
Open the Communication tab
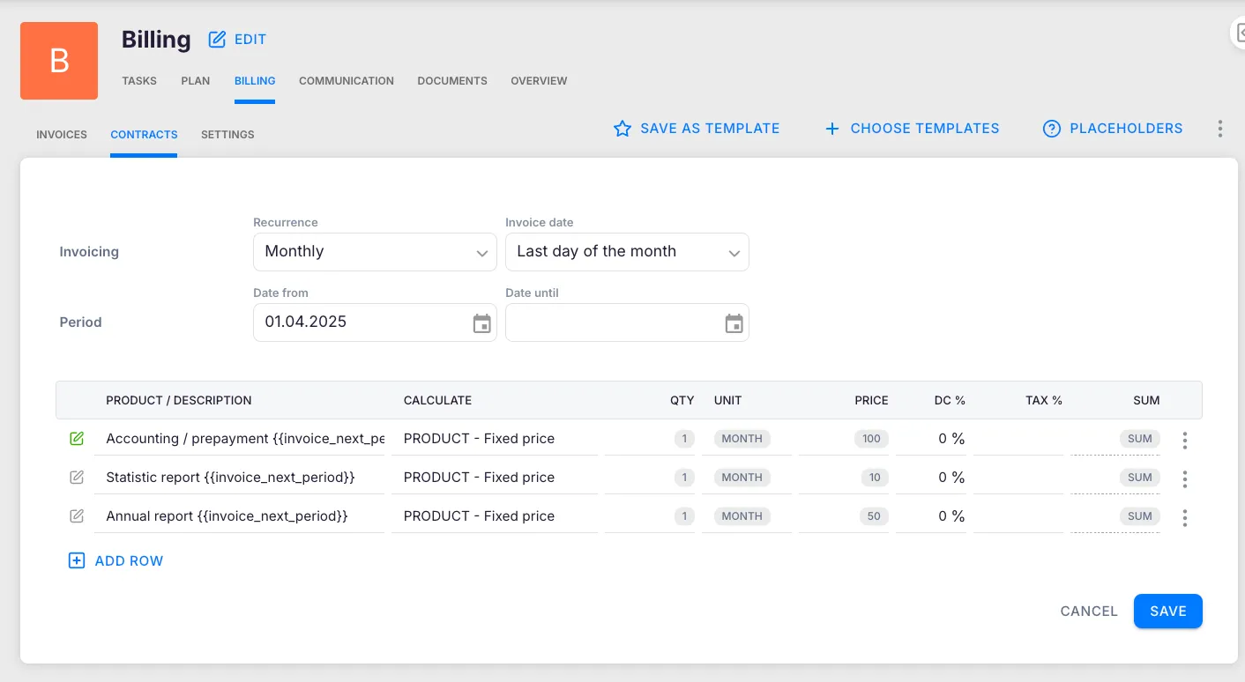[346, 81]
